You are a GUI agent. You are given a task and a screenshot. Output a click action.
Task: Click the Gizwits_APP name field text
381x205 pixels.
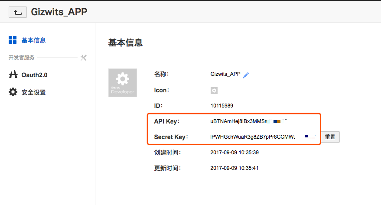tap(225, 74)
